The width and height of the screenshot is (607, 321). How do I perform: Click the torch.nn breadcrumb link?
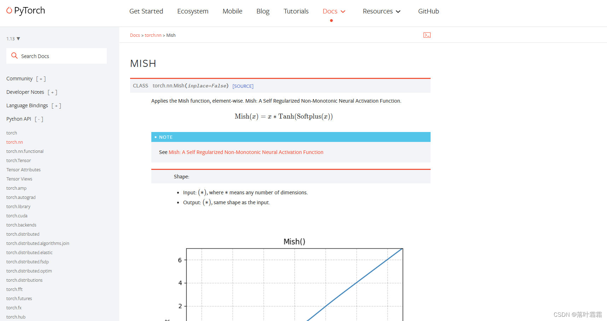153,35
